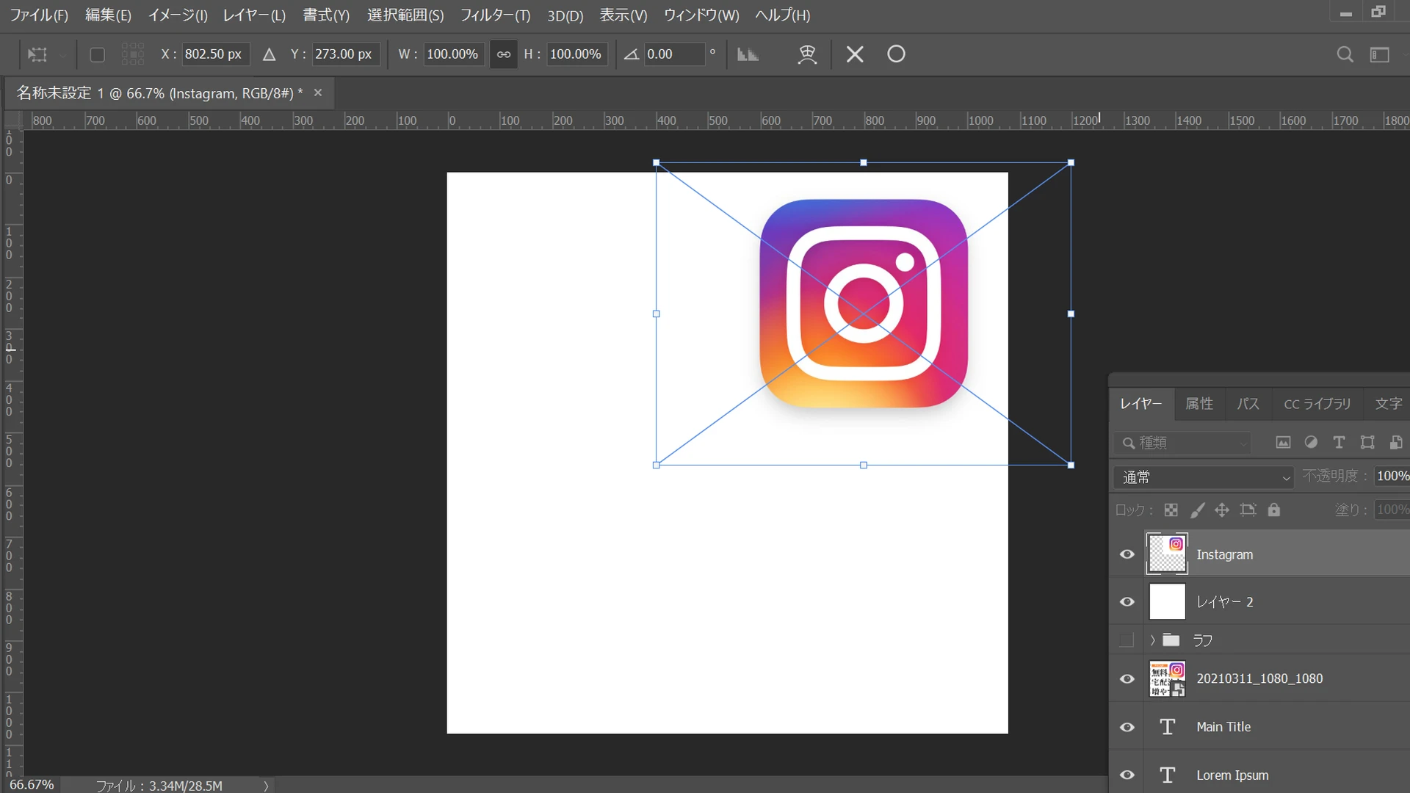Cancel transform with the X icon
The image size is (1410, 793).
point(854,54)
